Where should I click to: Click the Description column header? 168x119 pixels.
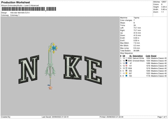[138, 56]
